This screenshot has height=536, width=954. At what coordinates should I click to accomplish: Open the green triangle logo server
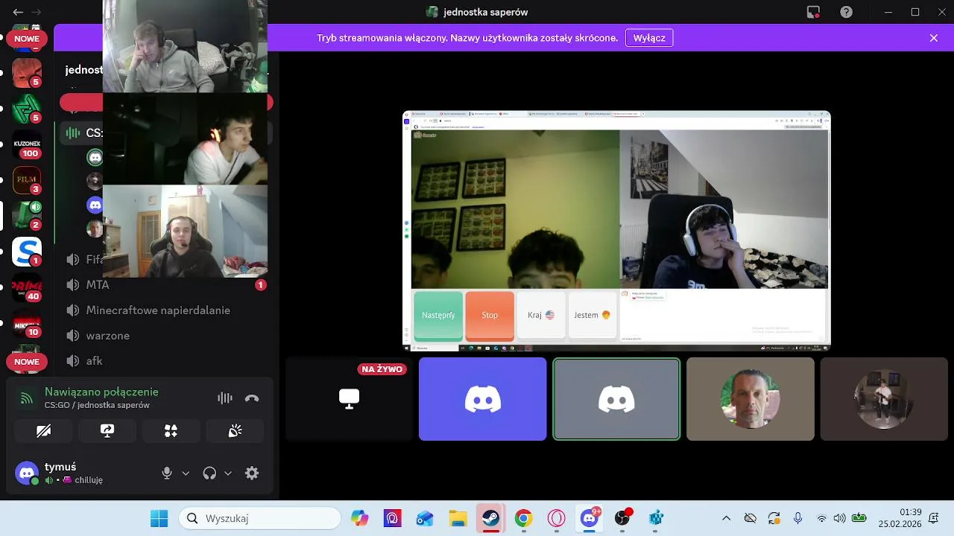[x=27, y=109]
